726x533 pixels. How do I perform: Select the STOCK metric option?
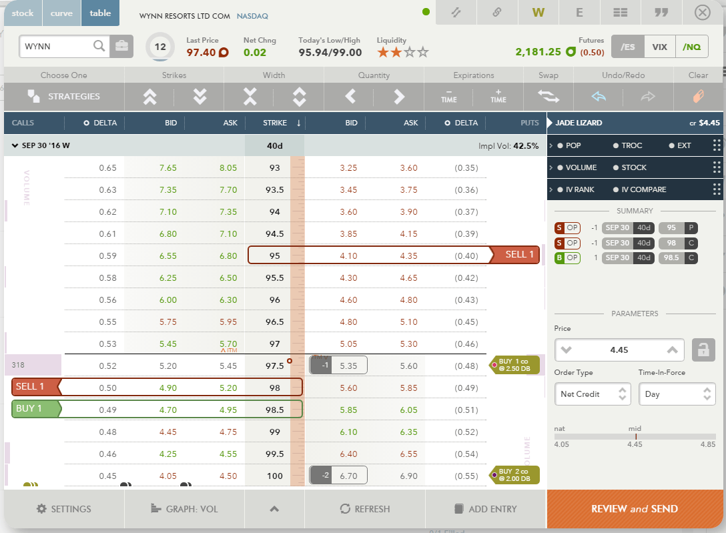click(x=630, y=167)
